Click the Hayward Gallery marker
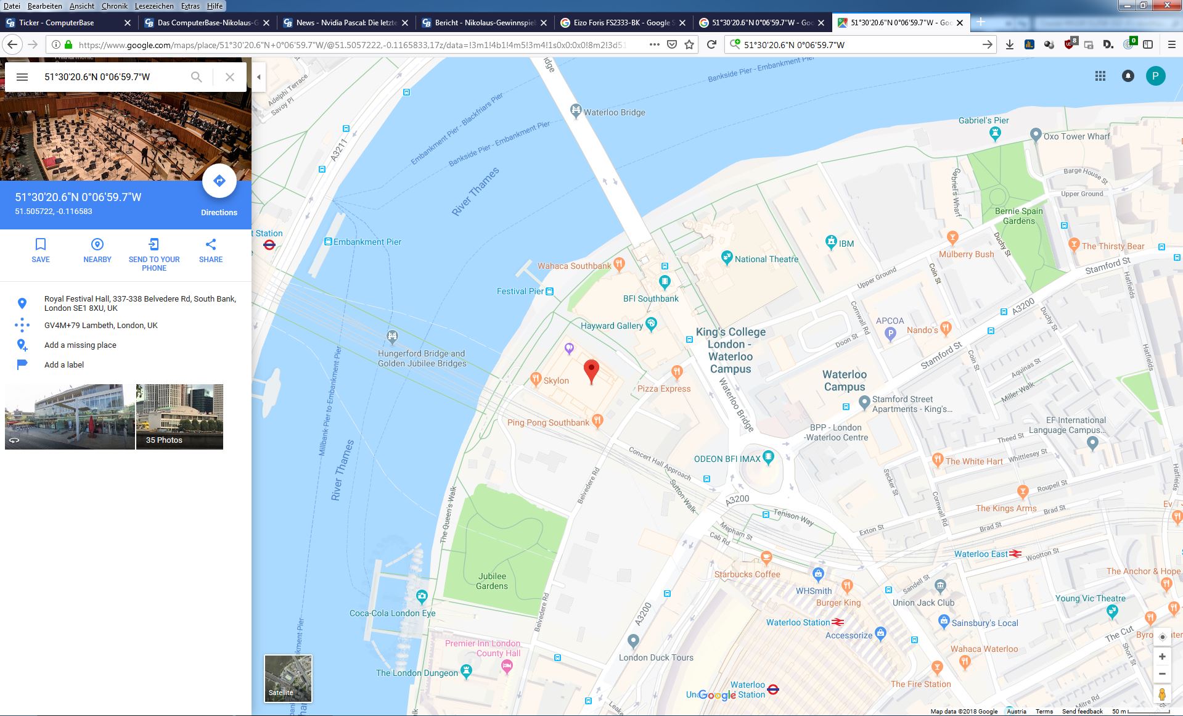The height and width of the screenshot is (716, 1183). [x=651, y=324]
